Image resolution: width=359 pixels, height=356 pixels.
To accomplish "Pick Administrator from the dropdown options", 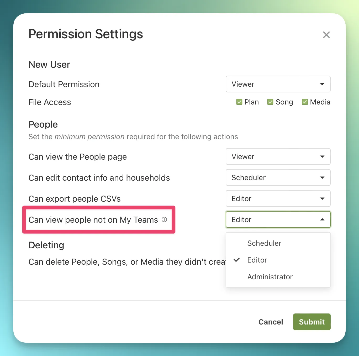I will pyautogui.click(x=270, y=277).
